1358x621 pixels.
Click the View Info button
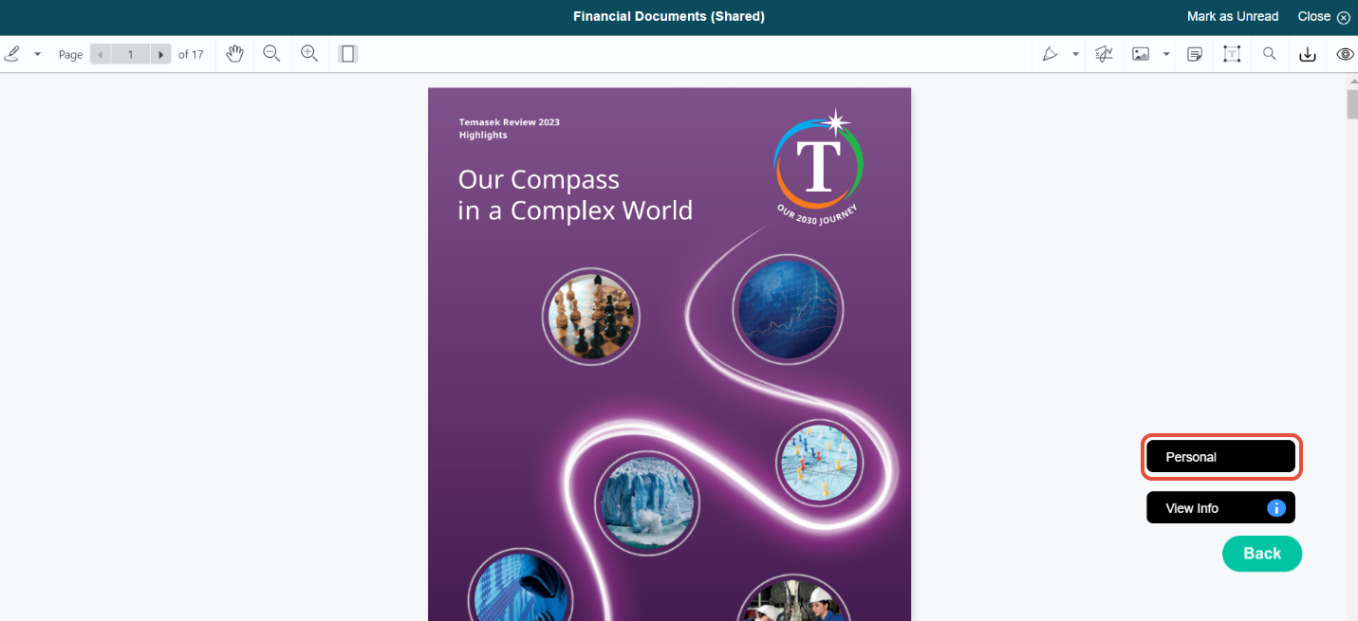[x=1220, y=507]
